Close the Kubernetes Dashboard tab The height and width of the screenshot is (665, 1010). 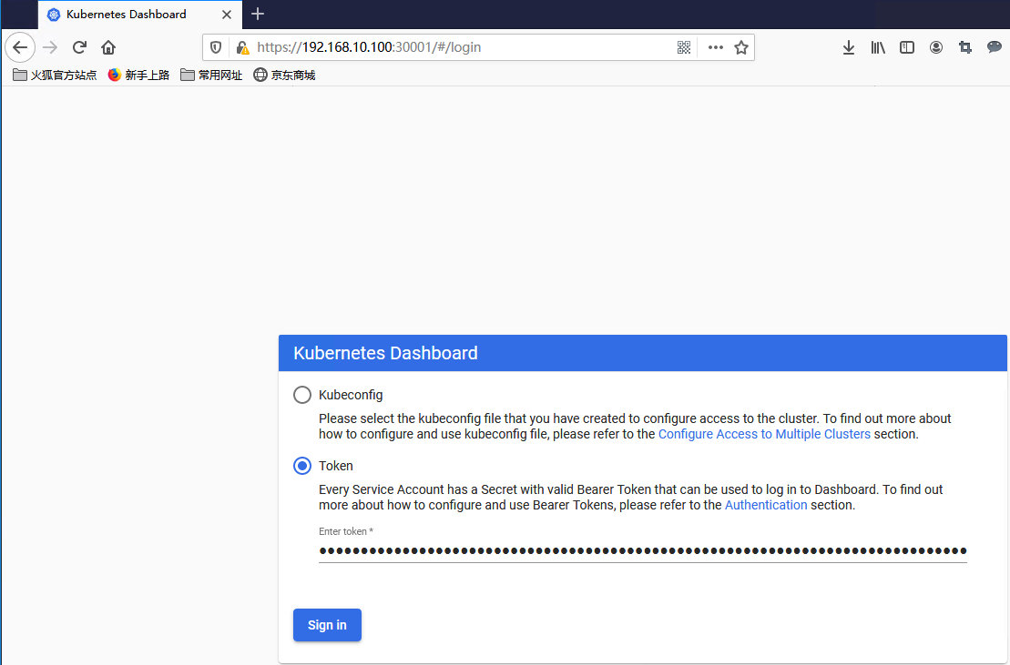(227, 15)
